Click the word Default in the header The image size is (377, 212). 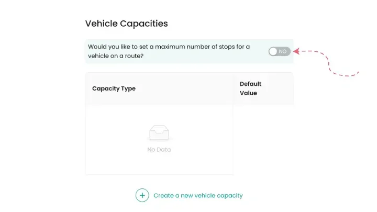tap(250, 84)
